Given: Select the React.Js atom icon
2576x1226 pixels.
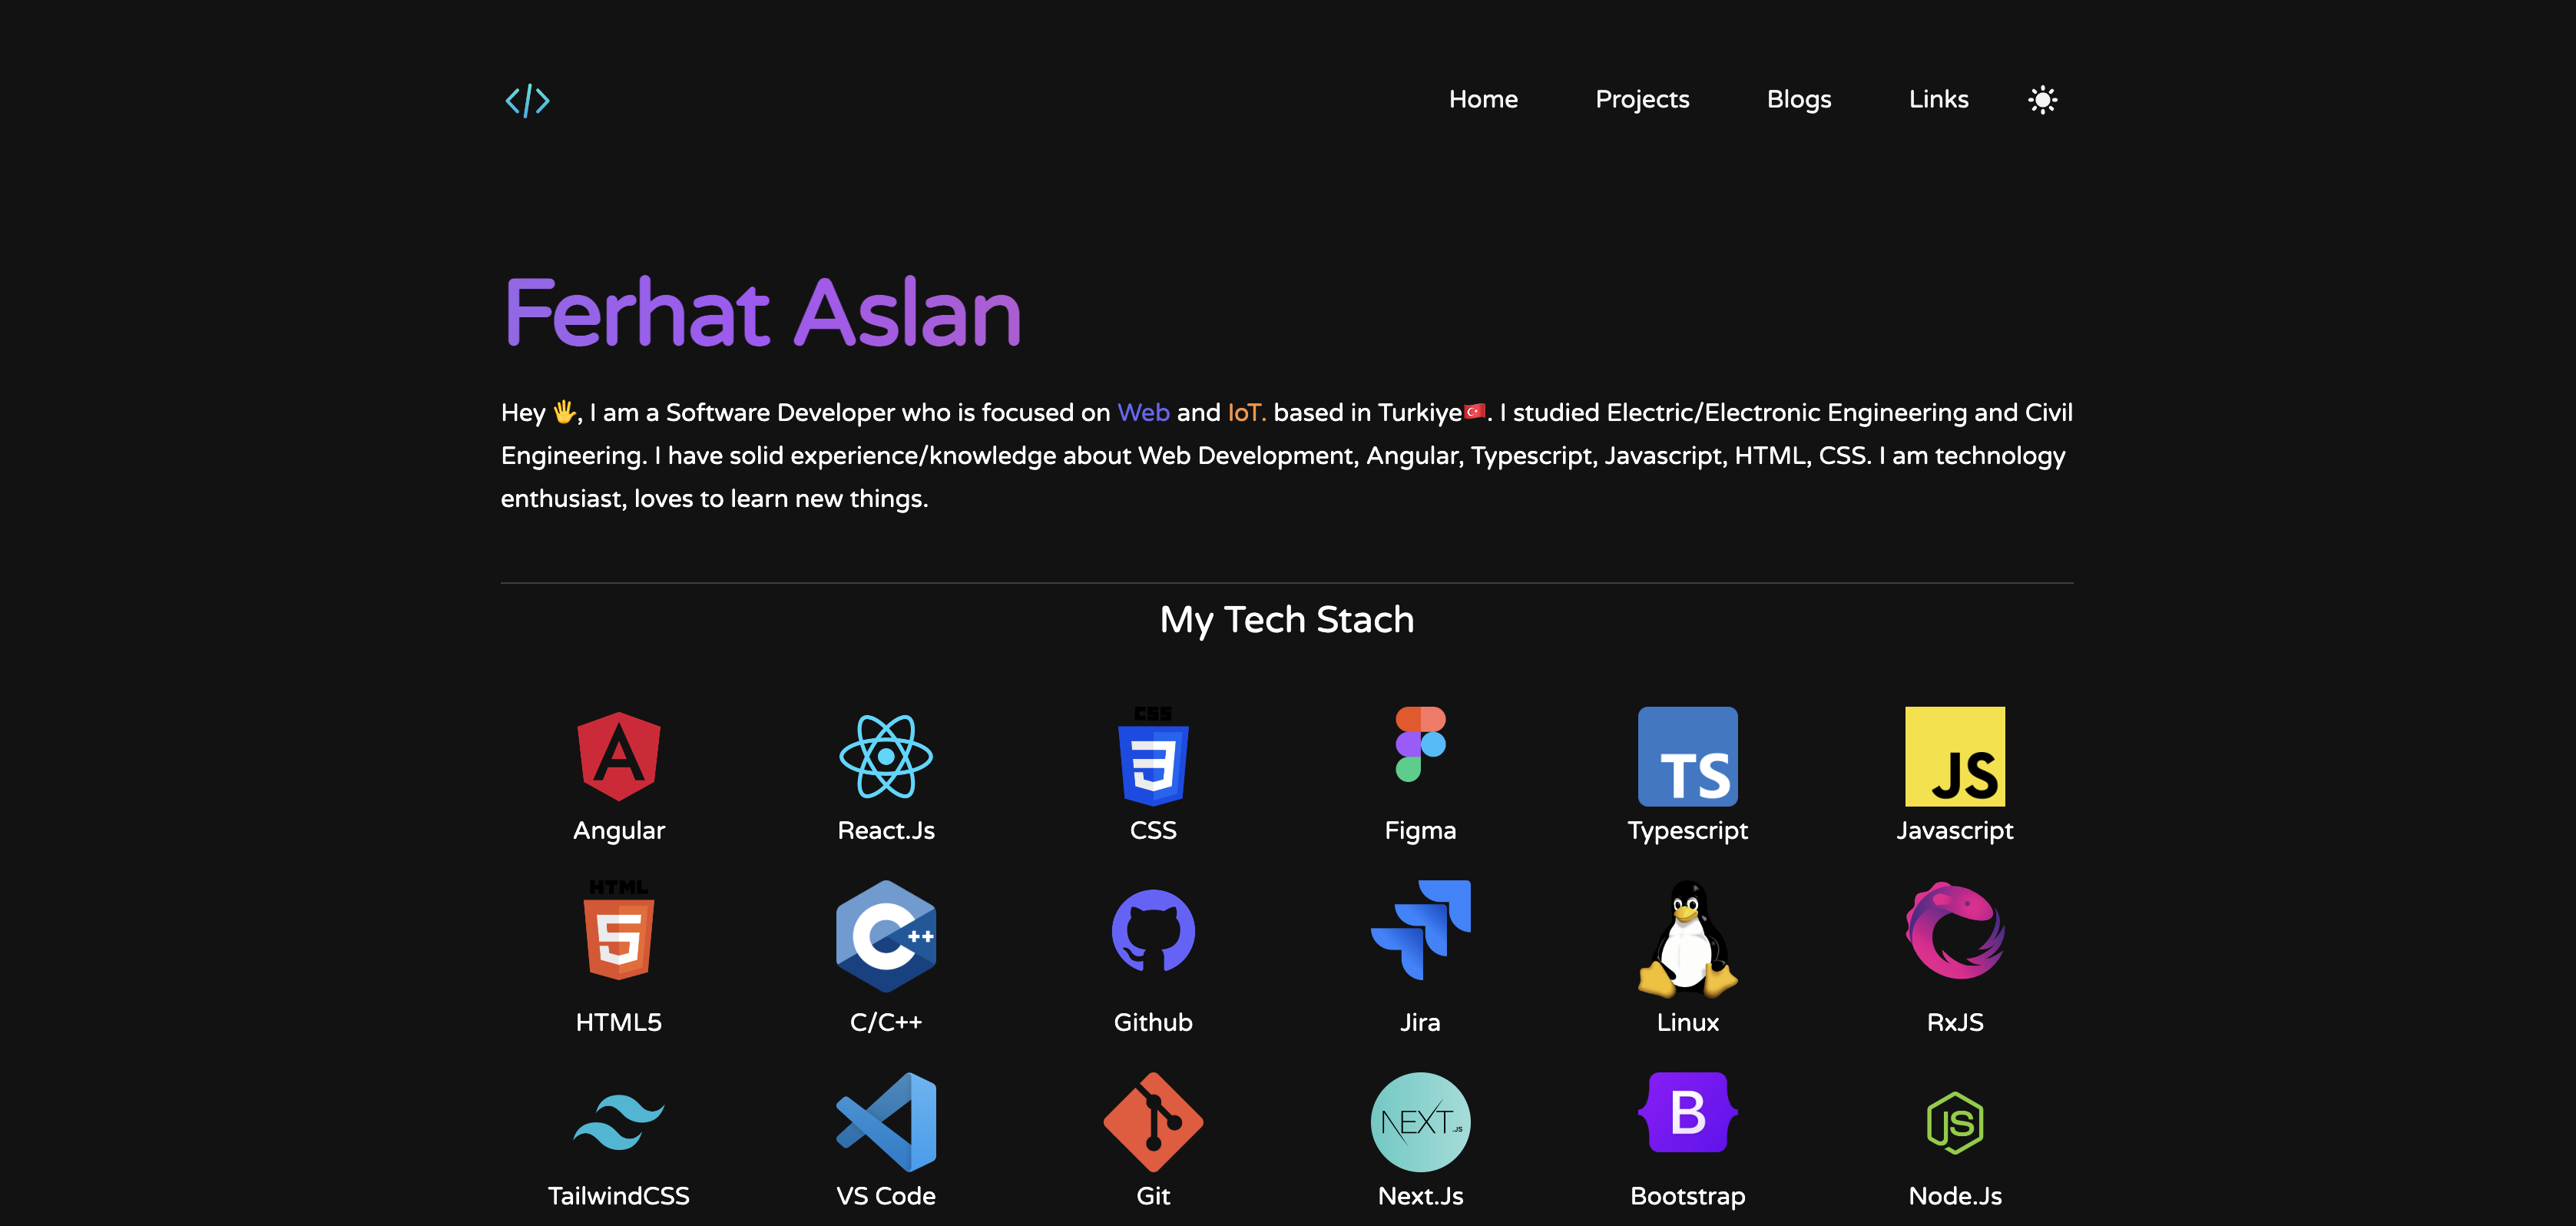Looking at the screenshot, I should click(886, 756).
